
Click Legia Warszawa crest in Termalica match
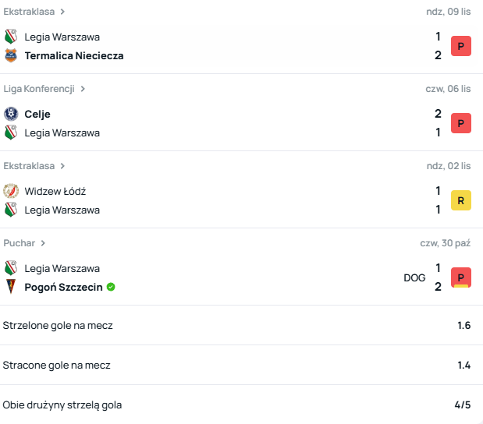coord(10,37)
